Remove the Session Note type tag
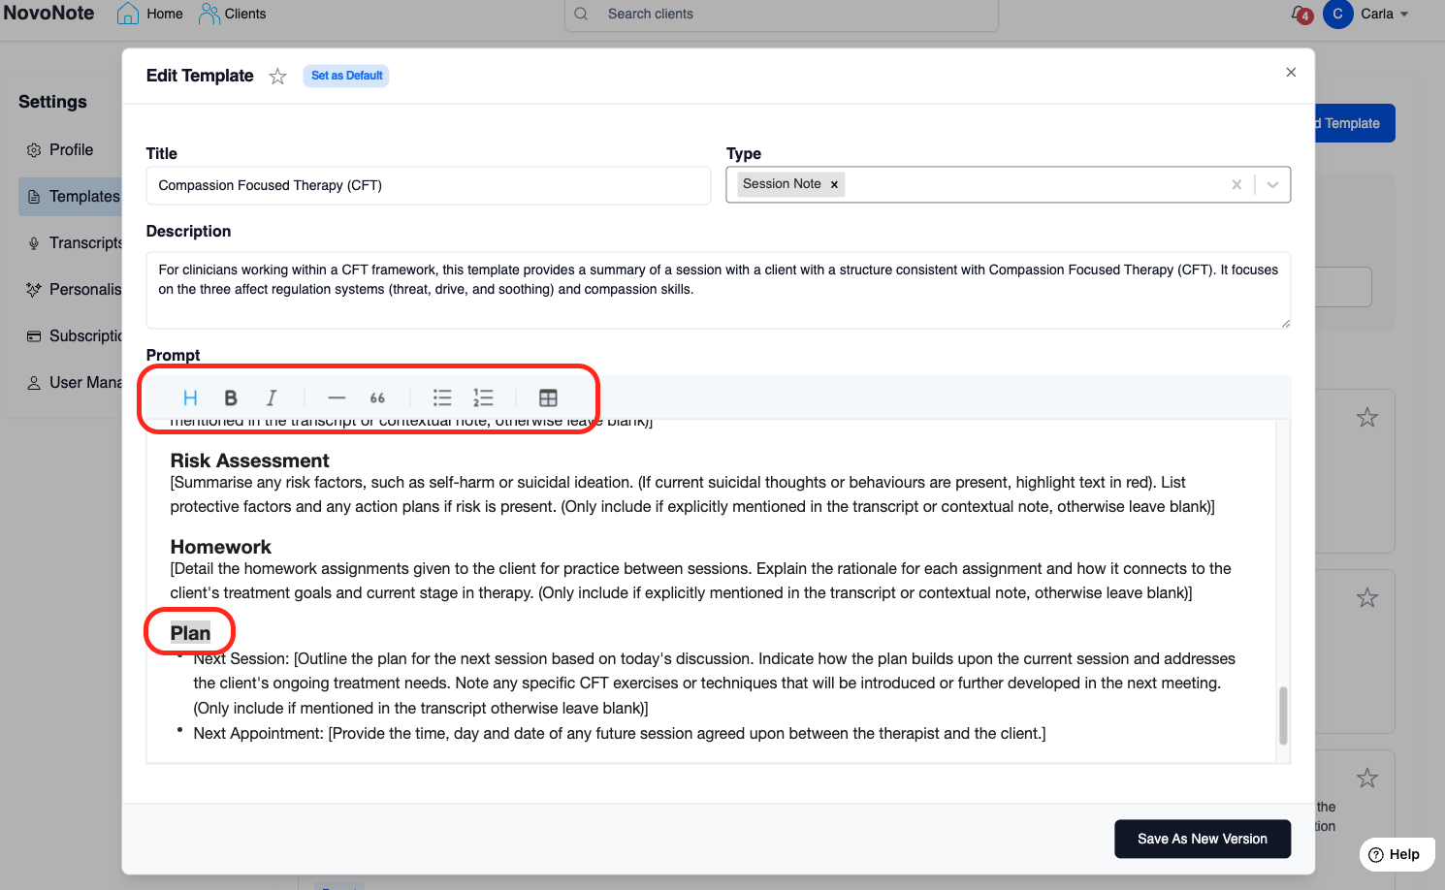This screenshot has height=890, width=1445. tap(834, 184)
